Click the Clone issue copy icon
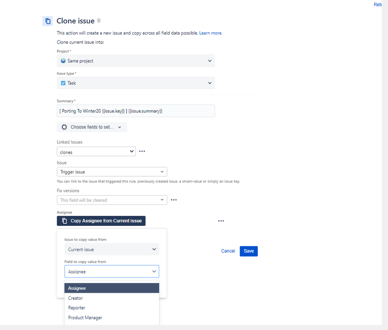Viewport: 388px width, 330px height. coord(47,21)
